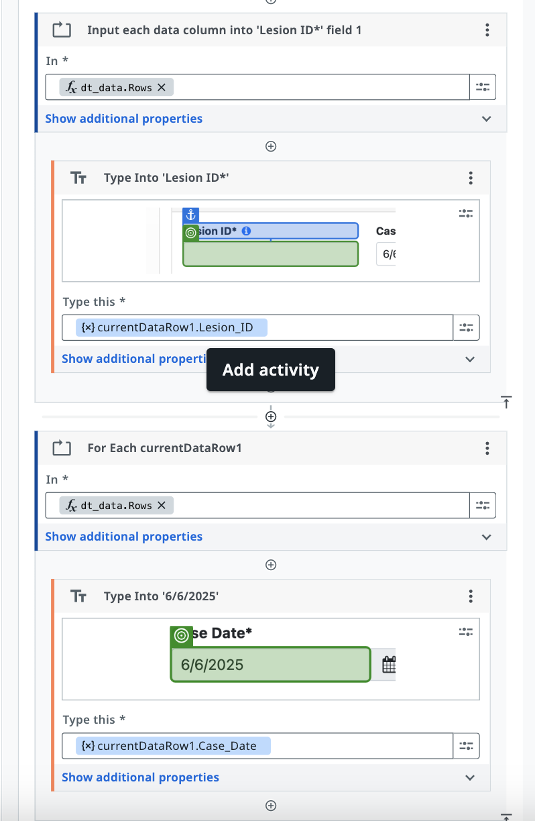The width and height of the screenshot is (535, 821).
Task: Click target options icon on Lesion ID screenshot
Action: click(466, 213)
